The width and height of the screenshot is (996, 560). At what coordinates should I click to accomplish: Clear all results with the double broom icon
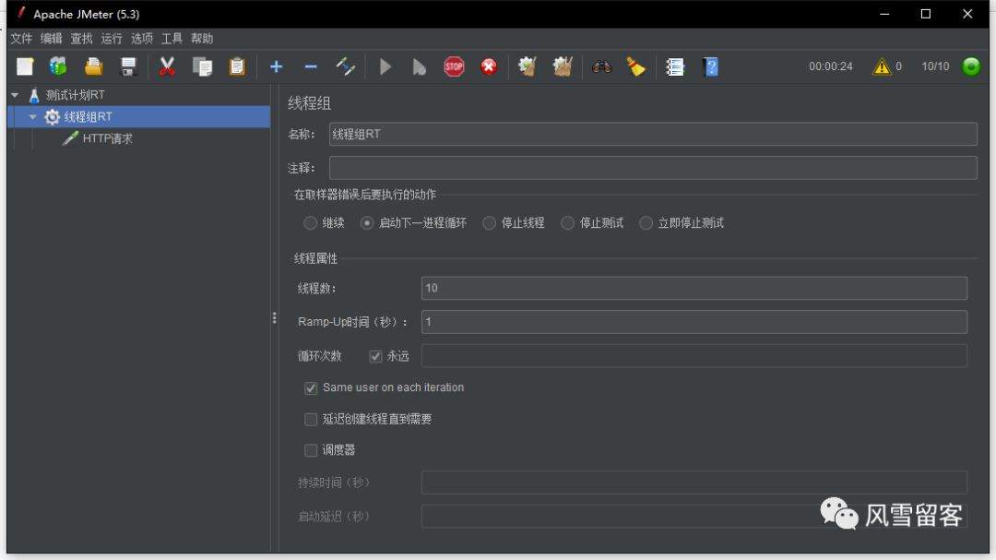pyautogui.click(x=563, y=66)
